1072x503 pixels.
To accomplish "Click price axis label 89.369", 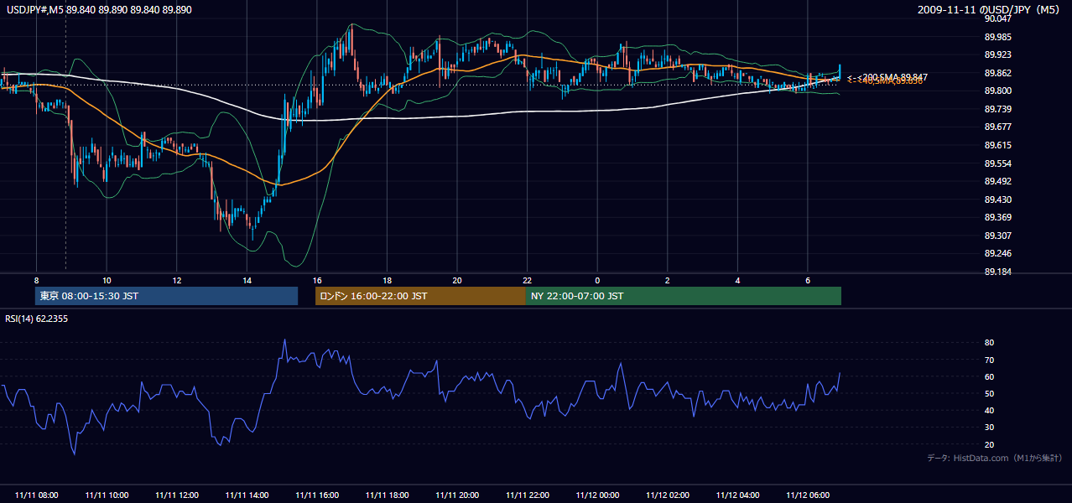I will point(997,218).
